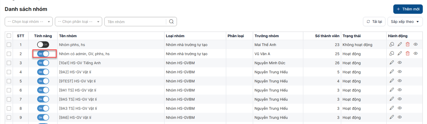Image resolution: width=427 pixels, height=124 pixels.
Task: Expand the "Chọn phân loại" dropdown
Action: coord(78,22)
